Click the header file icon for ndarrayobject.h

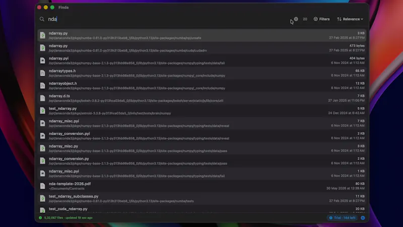43,85
